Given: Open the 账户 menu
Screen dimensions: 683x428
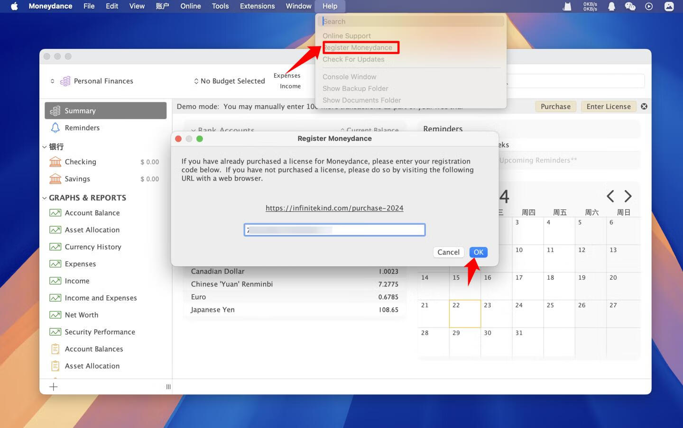Looking at the screenshot, I should 162,6.
